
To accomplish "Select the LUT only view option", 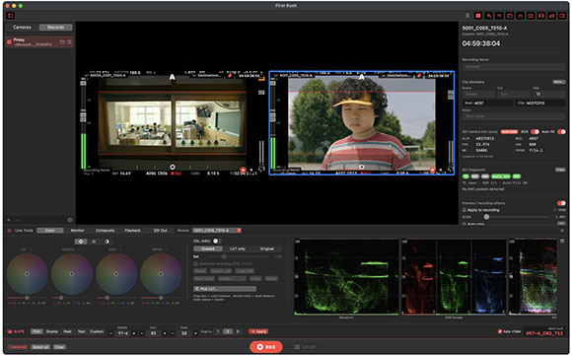I will tap(238, 249).
